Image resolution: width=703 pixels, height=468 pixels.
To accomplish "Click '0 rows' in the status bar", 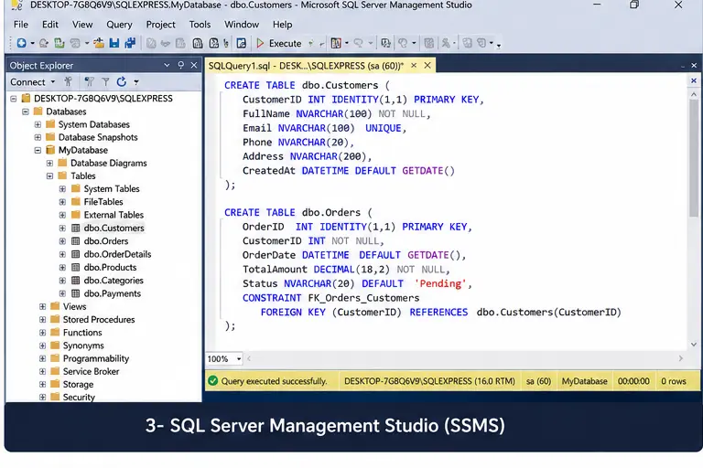I will tap(674, 381).
